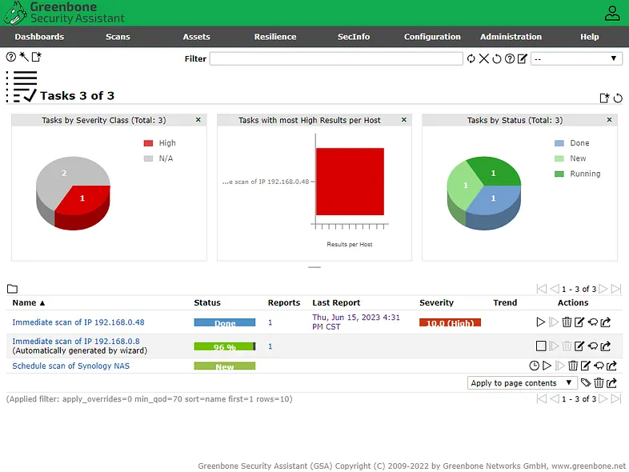
Task: Click the 10.0 (High) severity bar
Action: pos(450,322)
